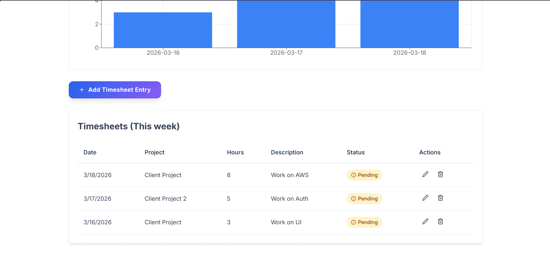Delete the 3/17/2026 Work on Auth entry
Screen dimensions: 550x254
tap(440, 198)
